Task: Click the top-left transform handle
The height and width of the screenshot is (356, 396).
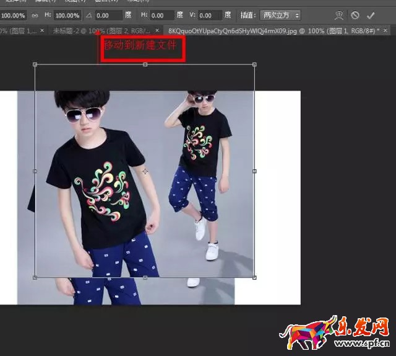Action: (x=35, y=65)
